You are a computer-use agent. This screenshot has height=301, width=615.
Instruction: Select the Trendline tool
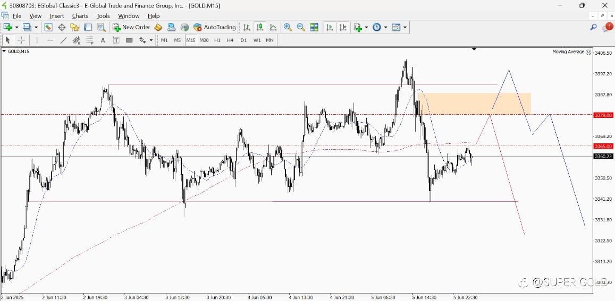(x=64, y=40)
